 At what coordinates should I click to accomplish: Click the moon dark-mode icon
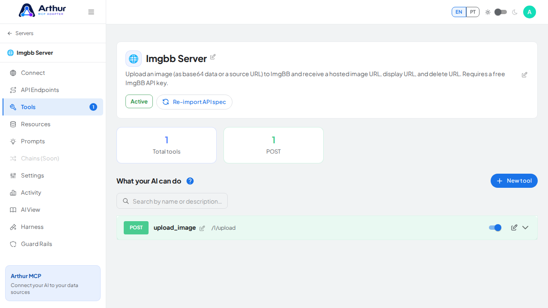tap(515, 12)
